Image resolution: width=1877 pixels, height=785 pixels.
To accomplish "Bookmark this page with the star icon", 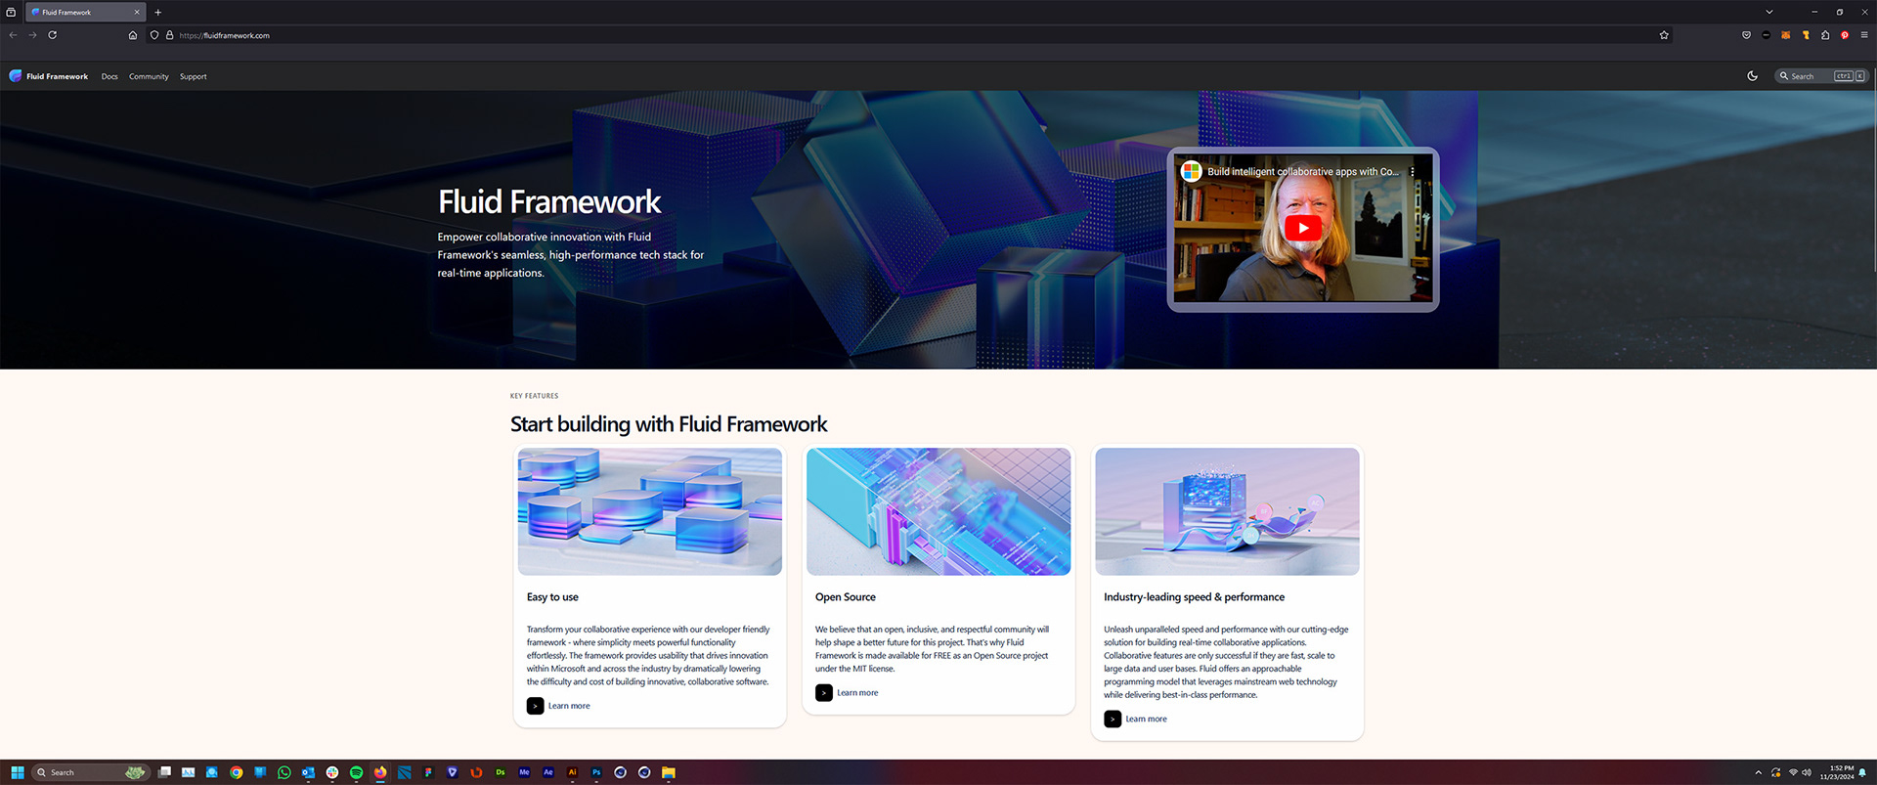I will [x=1664, y=35].
